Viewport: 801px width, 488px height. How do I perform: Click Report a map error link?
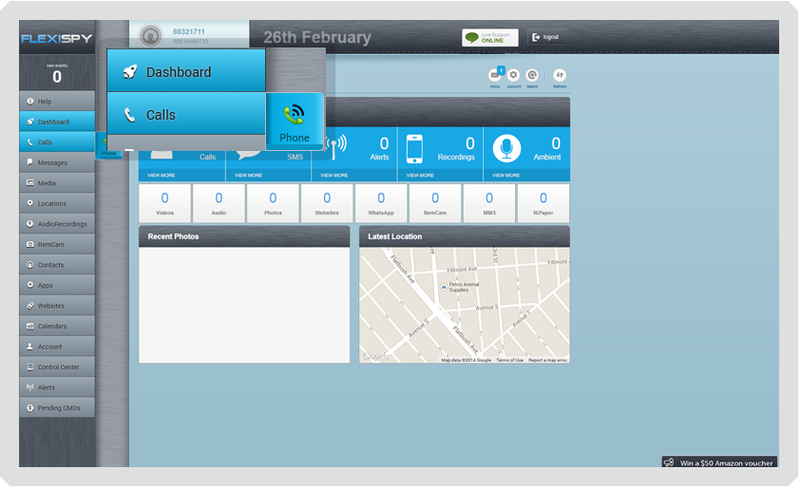click(x=547, y=360)
